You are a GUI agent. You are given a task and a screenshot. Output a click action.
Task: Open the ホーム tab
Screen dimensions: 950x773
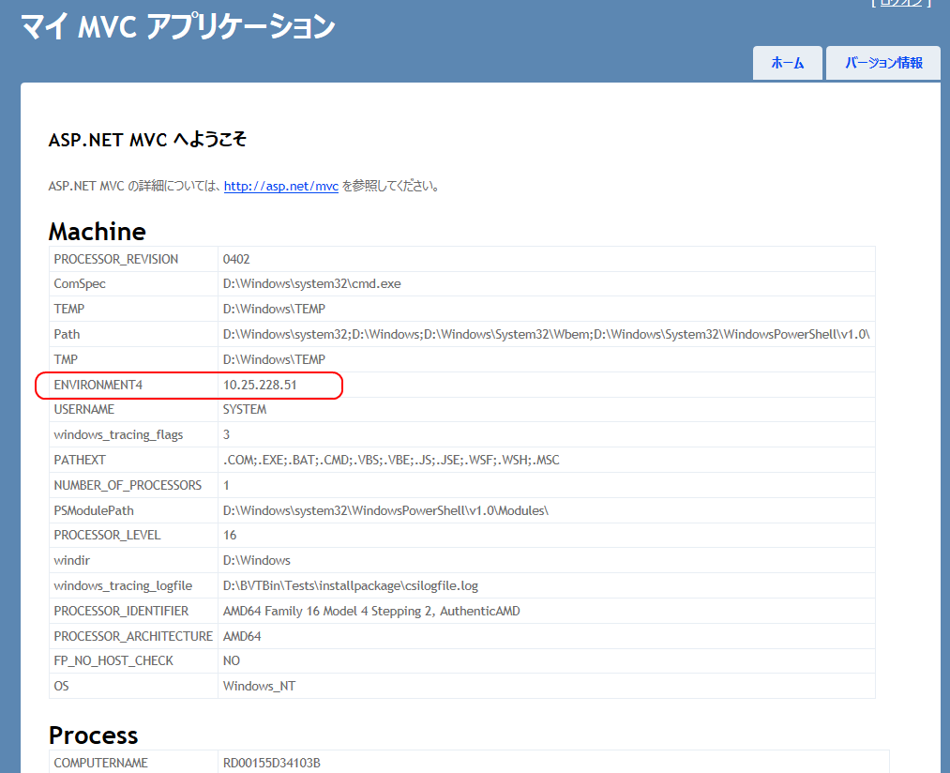[x=787, y=63]
